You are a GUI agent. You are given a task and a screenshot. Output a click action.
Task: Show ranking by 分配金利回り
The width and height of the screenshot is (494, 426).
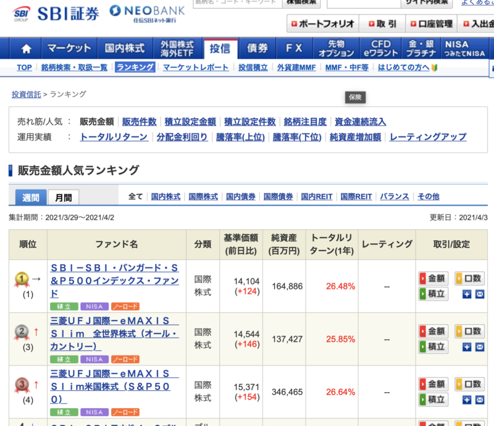pos(182,136)
